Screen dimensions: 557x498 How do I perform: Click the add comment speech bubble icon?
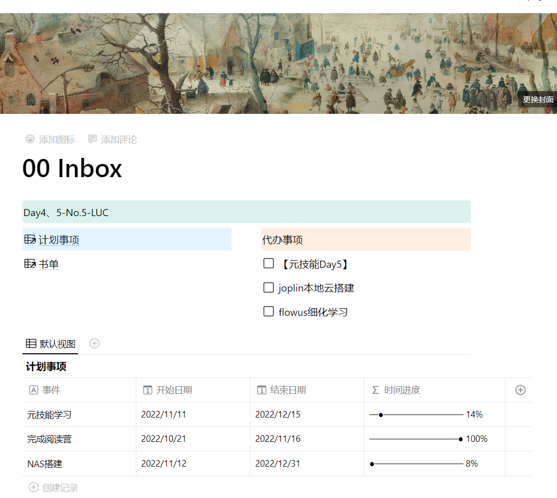click(x=92, y=139)
